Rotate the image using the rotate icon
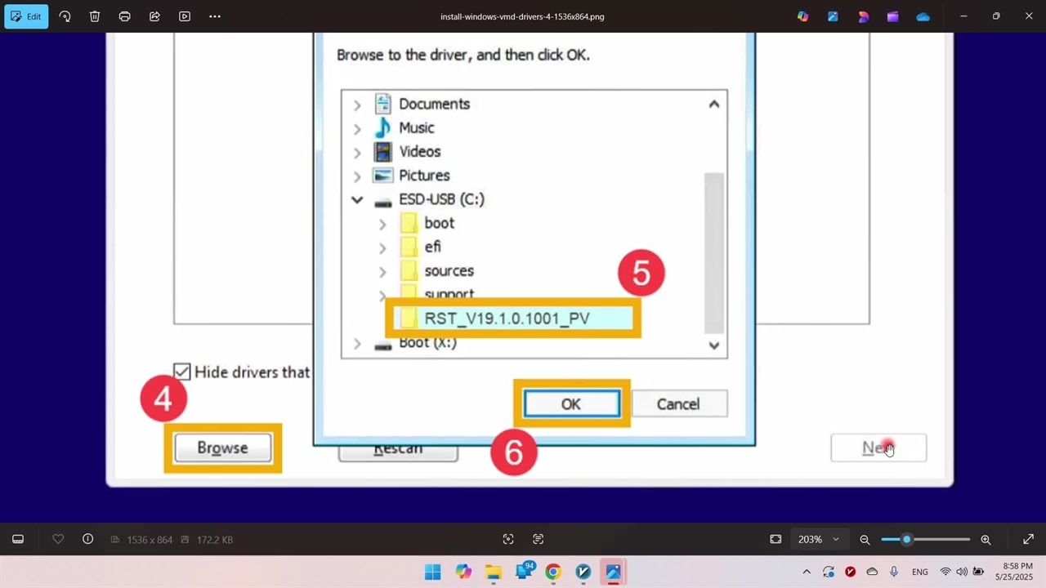The height and width of the screenshot is (588, 1046). (x=65, y=16)
